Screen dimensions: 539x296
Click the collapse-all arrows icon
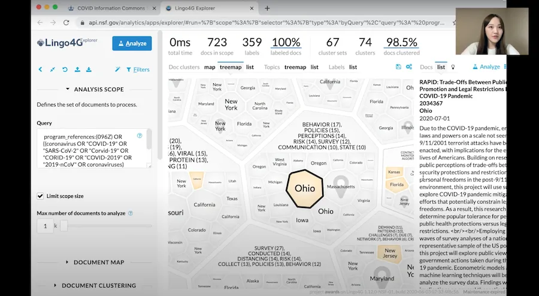pos(53,70)
